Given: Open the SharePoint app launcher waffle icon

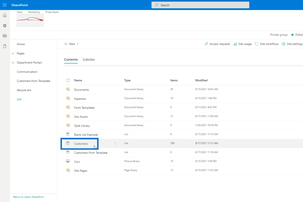Looking at the screenshot, I should point(5,5).
